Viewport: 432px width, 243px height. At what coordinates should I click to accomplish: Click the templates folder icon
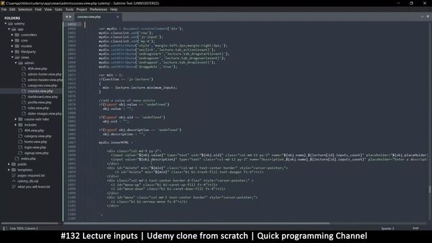pos(13,169)
